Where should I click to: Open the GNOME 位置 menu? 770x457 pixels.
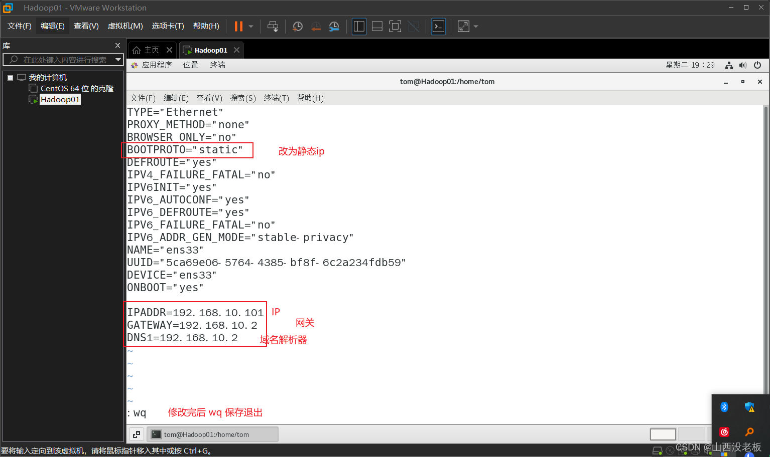click(190, 65)
